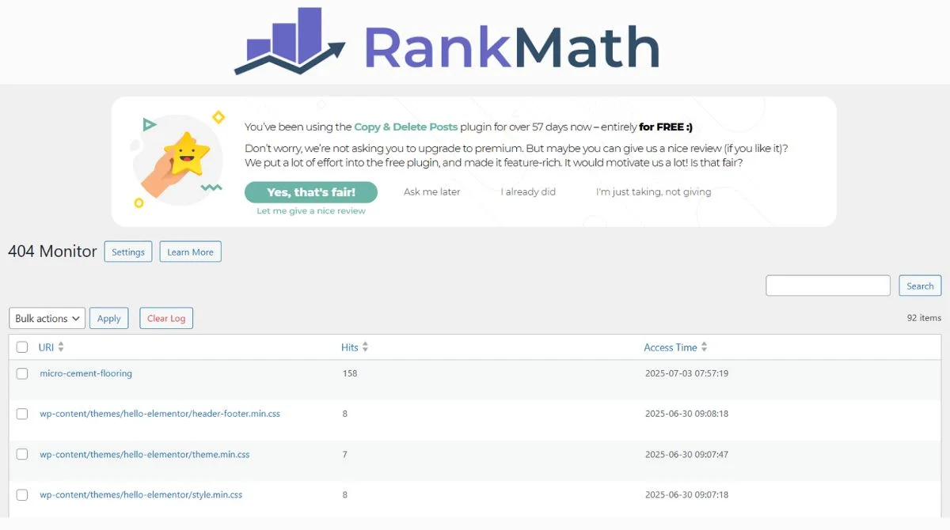Click Let me give a nice review link
This screenshot has width=950, height=530.
pyautogui.click(x=311, y=211)
